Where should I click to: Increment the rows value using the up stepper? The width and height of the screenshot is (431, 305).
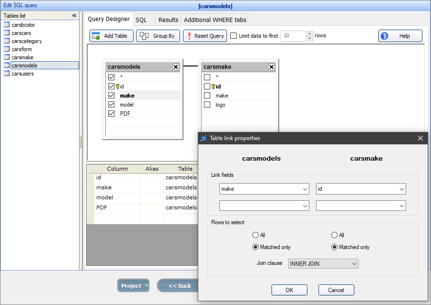click(x=309, y=33)
